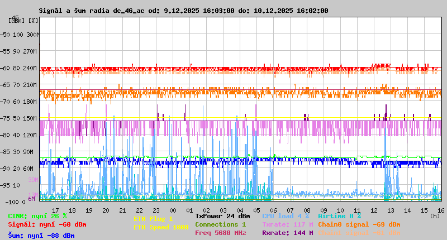Select the TxPower 24 dBm label

[222, 216]
